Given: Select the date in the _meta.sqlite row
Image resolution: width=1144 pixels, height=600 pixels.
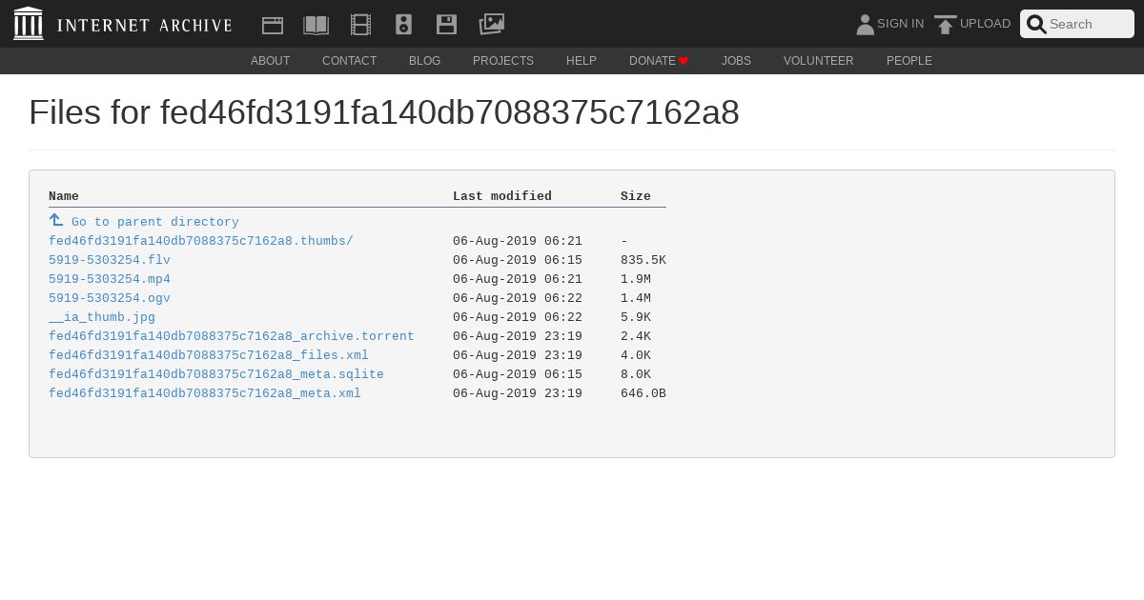Looking at the screenshot, I should (x=518, y=374).
